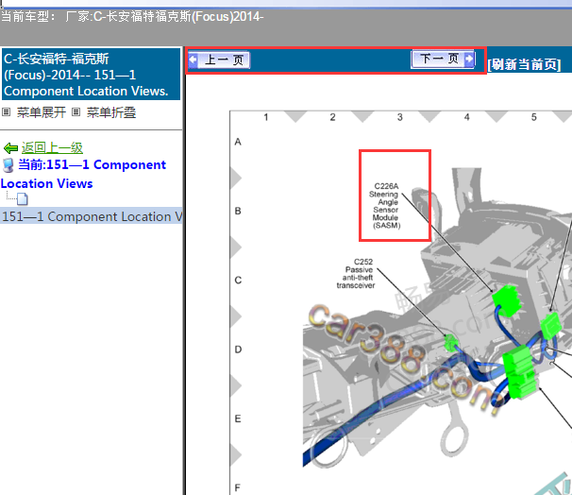Click grid row marker C of the diagram
The image size is (572, 495).
[238, 280]
